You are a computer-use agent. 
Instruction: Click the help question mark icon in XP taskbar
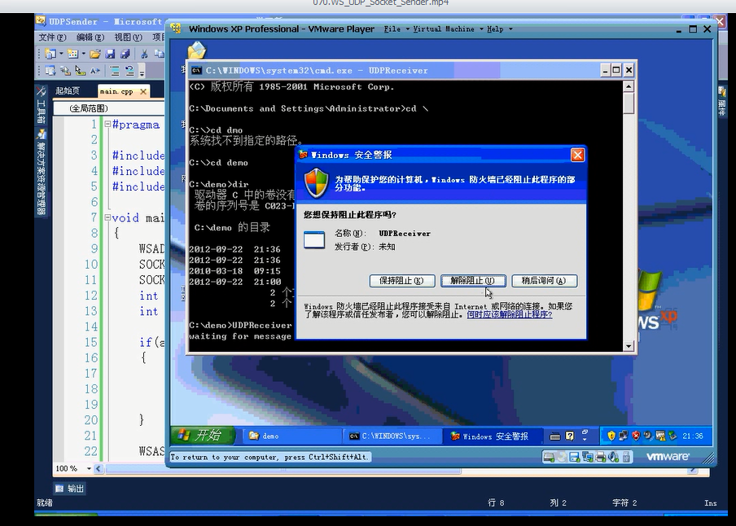point(570,436)
